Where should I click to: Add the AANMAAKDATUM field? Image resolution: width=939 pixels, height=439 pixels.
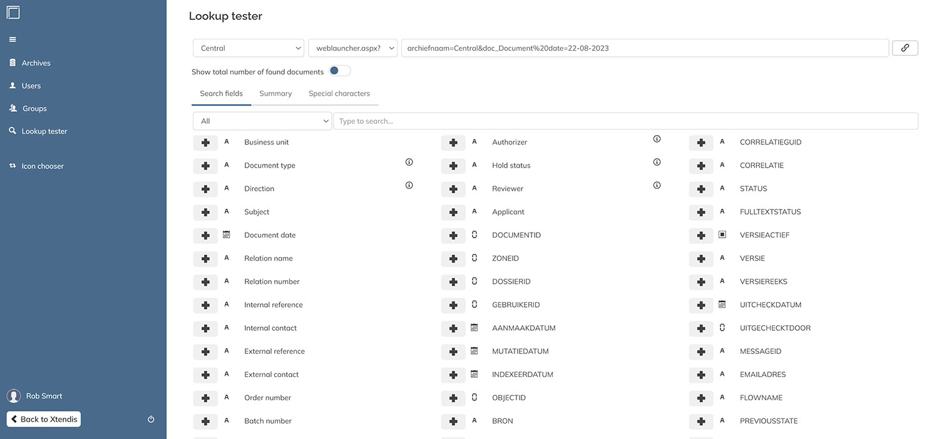click(x=453, y=328)
